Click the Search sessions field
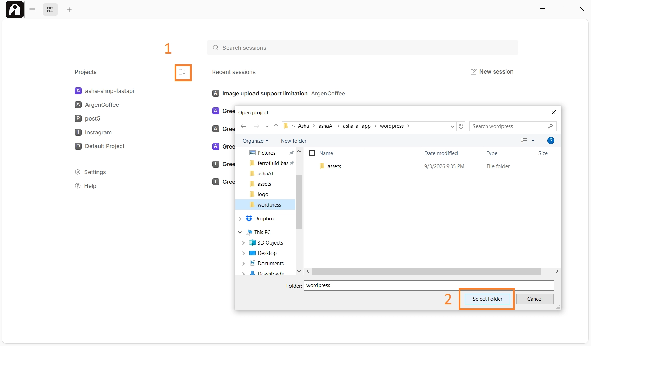Viewport: 664px width, 373px height. 362,48
